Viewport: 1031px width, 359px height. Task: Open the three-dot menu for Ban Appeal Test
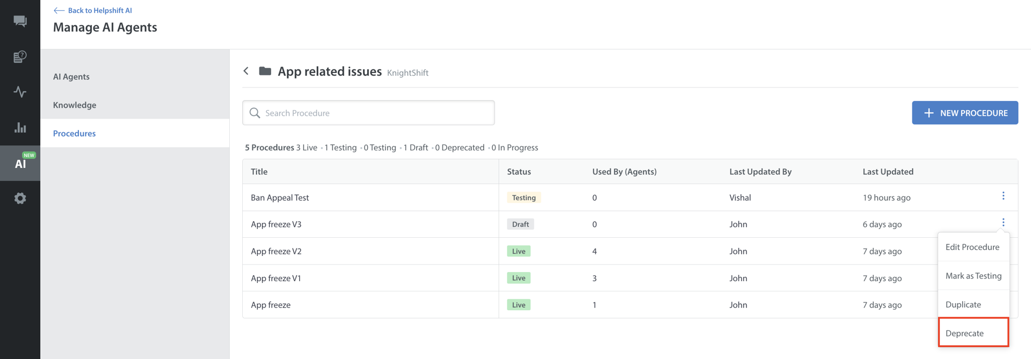(1003, 196)
